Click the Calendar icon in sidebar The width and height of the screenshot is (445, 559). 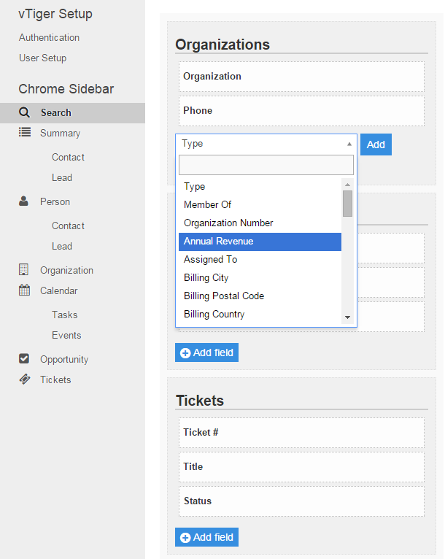pos(24,290)
